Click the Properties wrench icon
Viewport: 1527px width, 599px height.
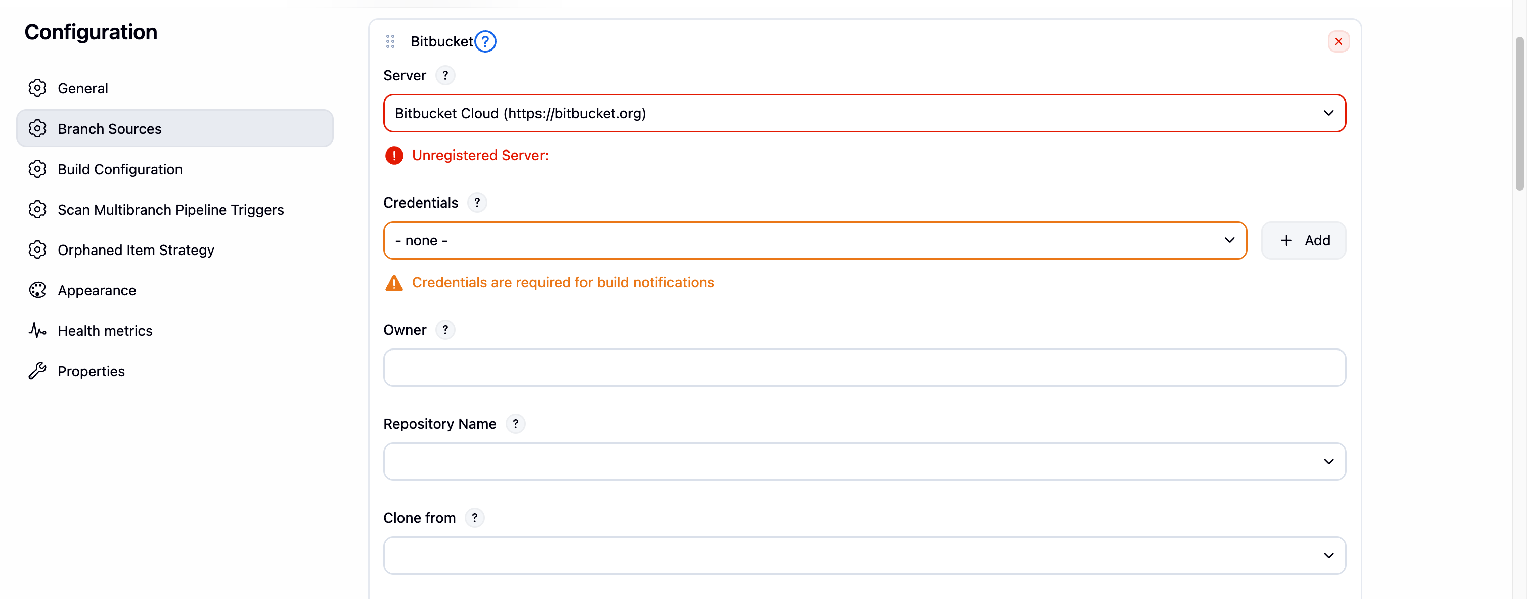[37, 371]
